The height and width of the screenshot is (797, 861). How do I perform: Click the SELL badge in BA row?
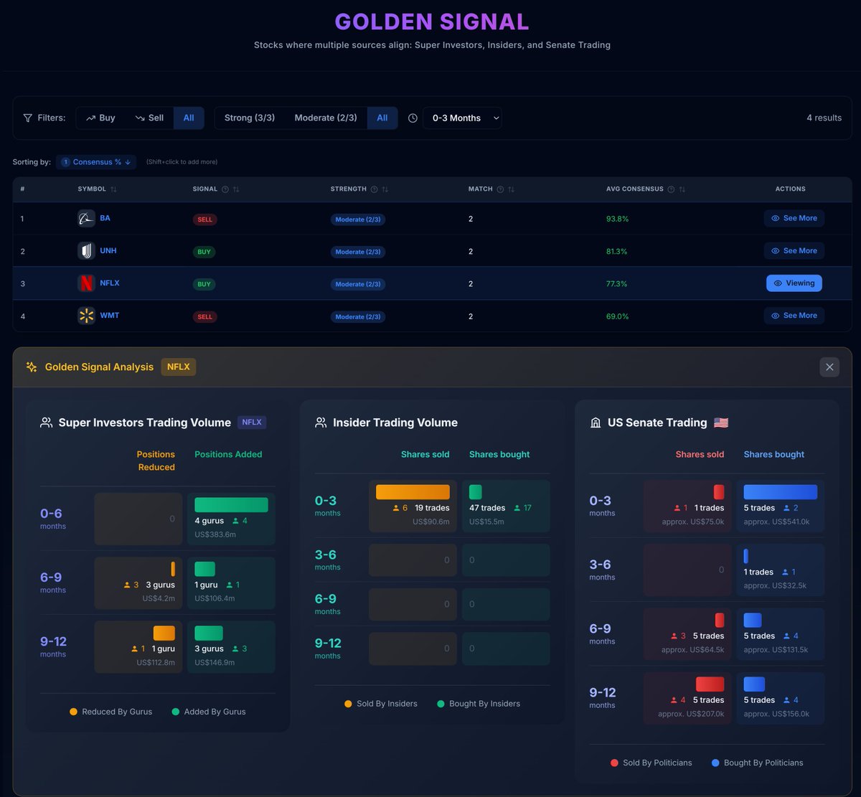(x=204, y=220)
